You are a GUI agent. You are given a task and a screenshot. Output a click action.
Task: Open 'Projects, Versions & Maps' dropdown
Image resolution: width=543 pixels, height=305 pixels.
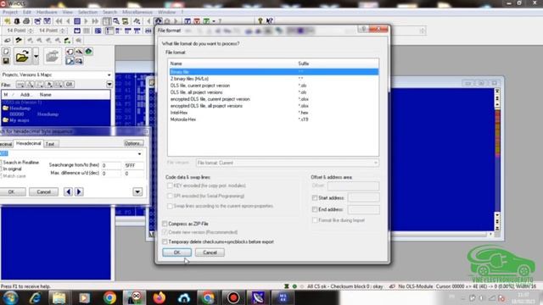[109, 75]
